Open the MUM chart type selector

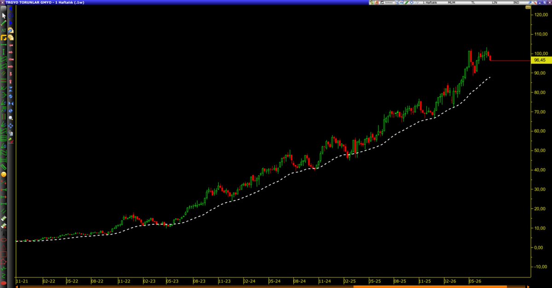[x=451, y=2]
